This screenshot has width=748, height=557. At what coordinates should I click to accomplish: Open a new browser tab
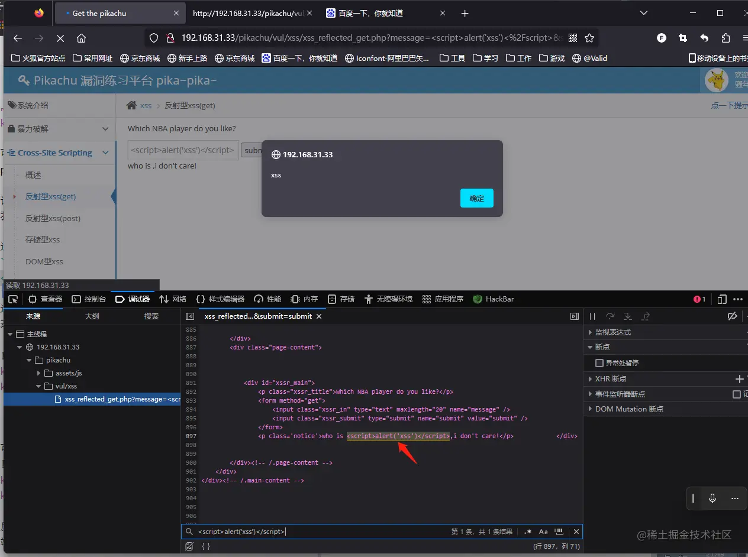pyautogui.click(x=465, y=13)
